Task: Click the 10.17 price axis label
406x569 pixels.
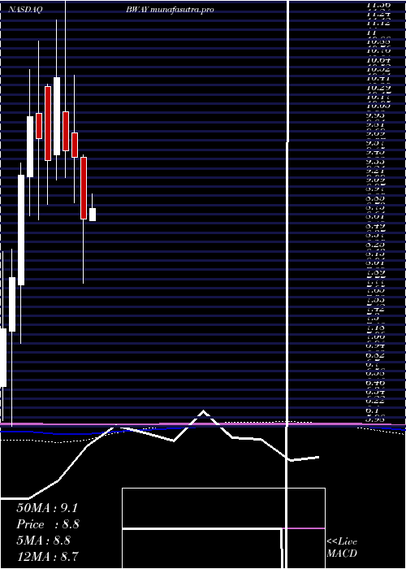Action: [378, 97]
